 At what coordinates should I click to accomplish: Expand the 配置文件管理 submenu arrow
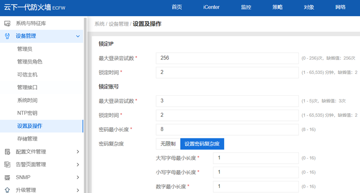78,152
